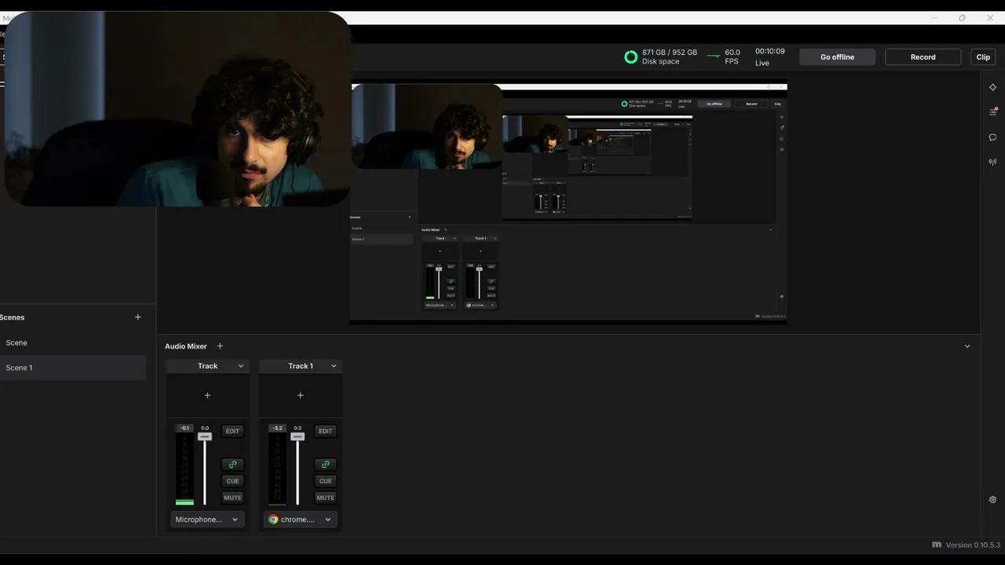The width and height of the screenshot is (1005, 565).
Task: Click the Microphone track level meter
Action: coord(185,469)
